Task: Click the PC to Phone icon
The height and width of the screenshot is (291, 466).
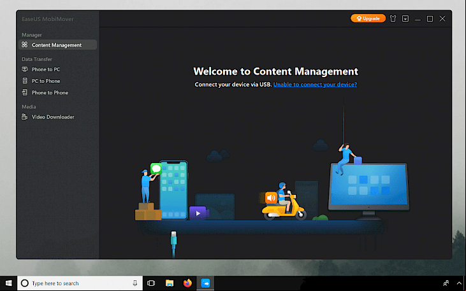Action: click(x=25, y=81)
